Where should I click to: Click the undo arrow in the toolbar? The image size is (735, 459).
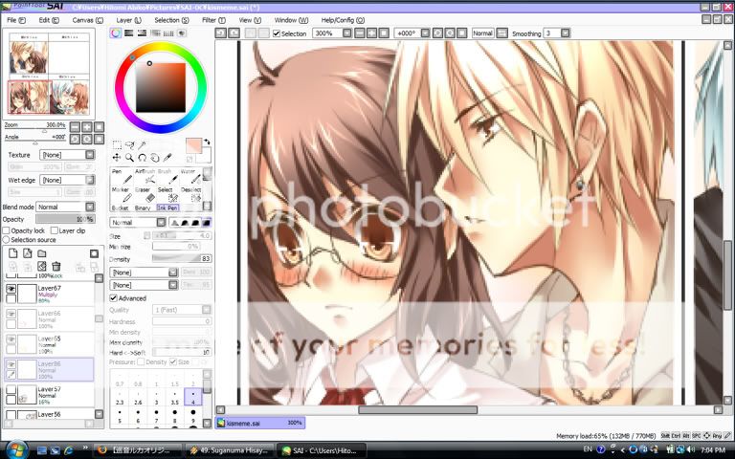pos(221,33)
